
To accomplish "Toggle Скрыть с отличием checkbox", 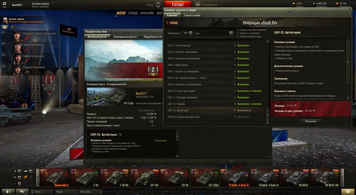I will [238, 33].
